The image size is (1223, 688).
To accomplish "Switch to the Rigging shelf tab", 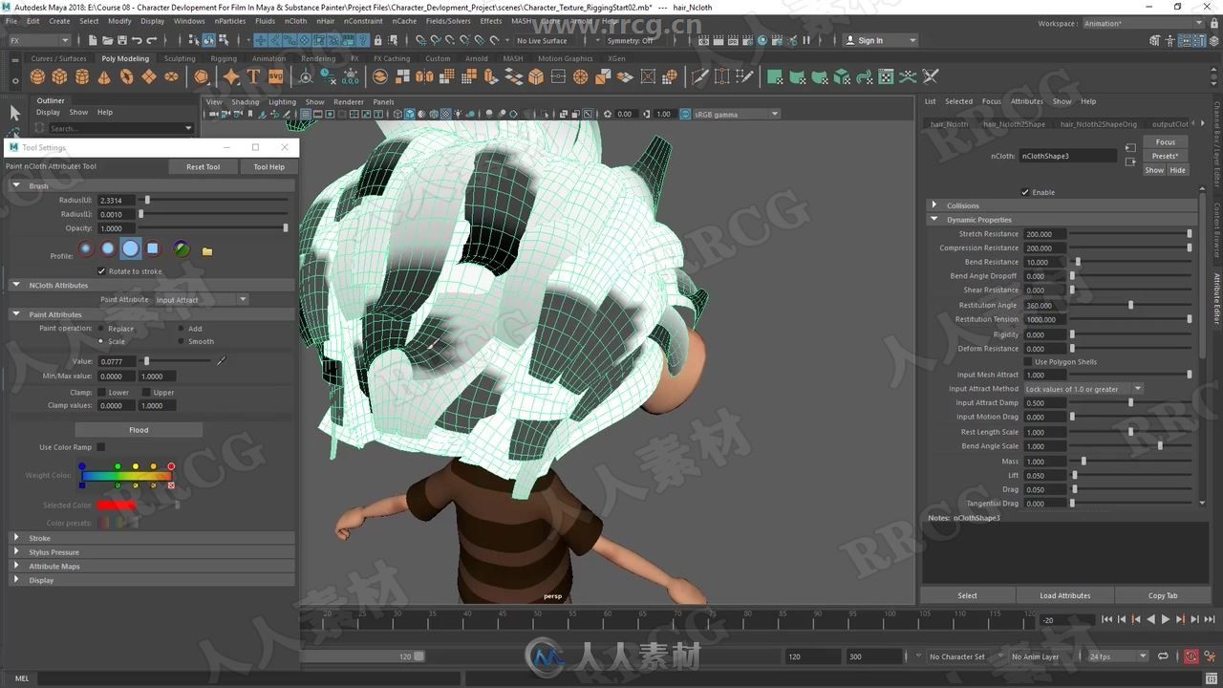I will 224,58.
